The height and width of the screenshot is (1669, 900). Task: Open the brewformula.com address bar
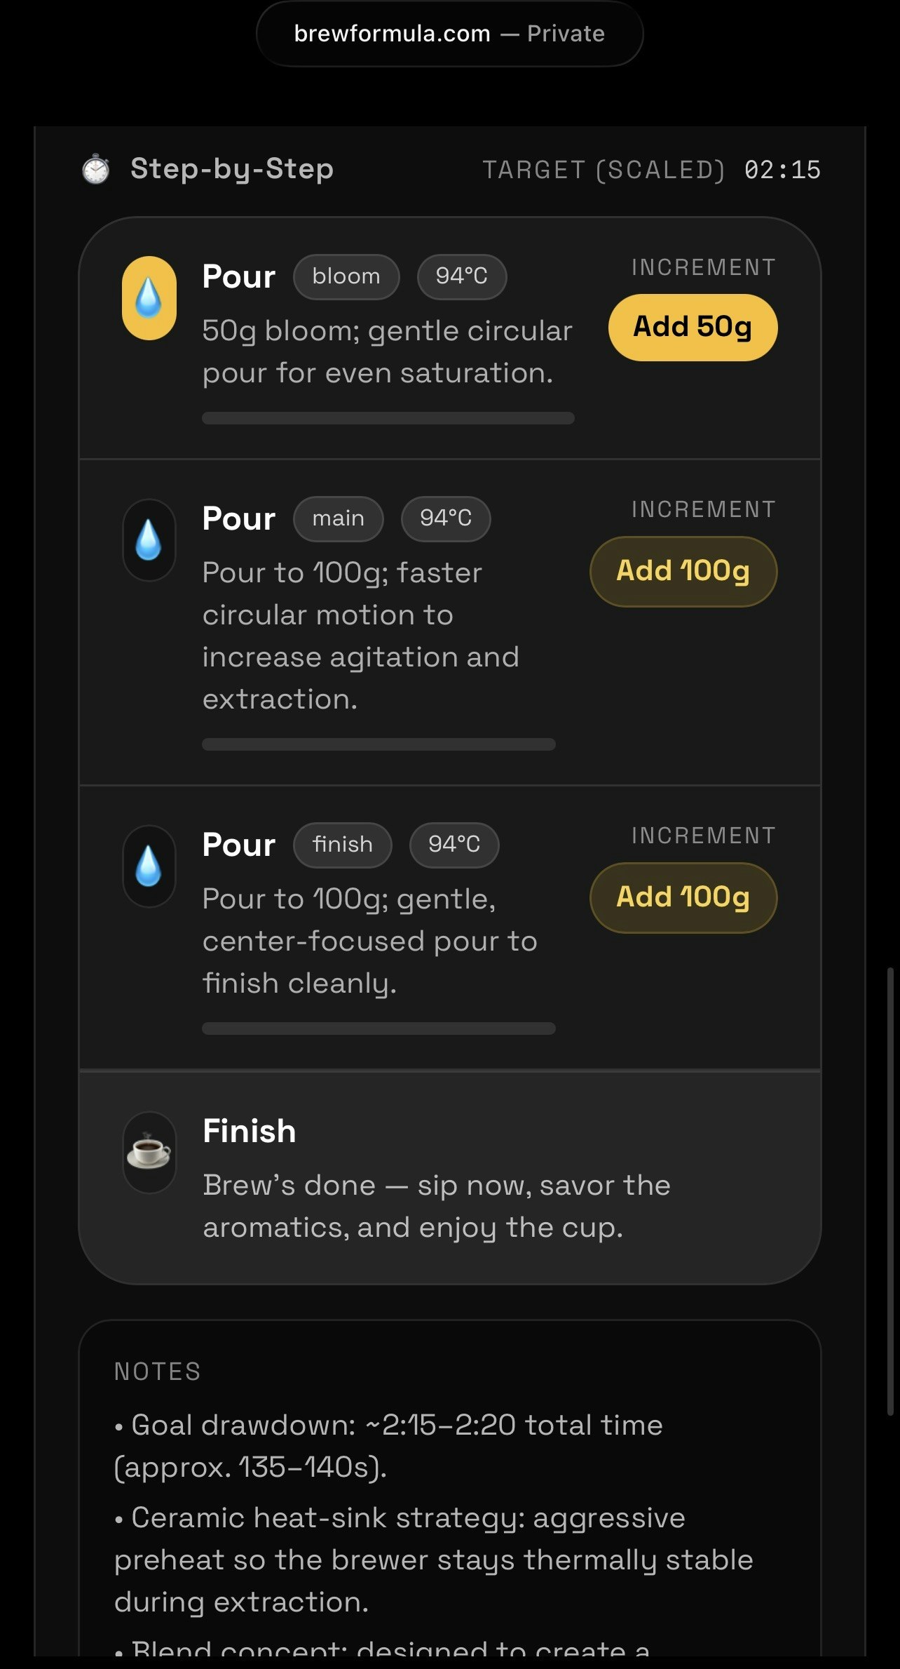pyautogui.click(x=450, y=33)
